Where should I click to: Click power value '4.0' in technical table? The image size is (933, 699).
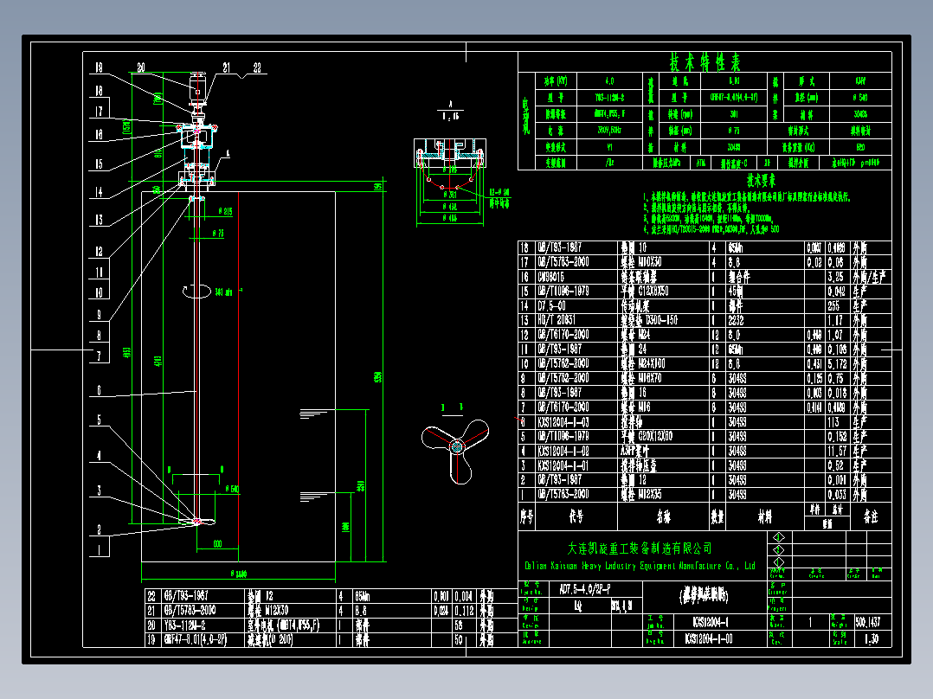(609, 80)
